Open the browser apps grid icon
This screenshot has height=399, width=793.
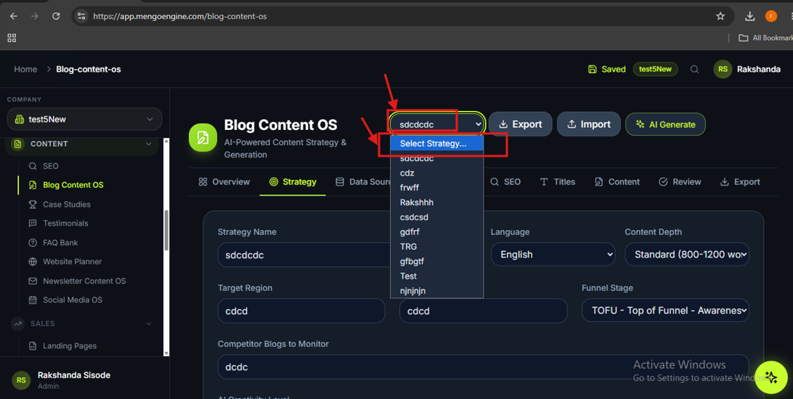pyautogui.click(x=12, y=38)
